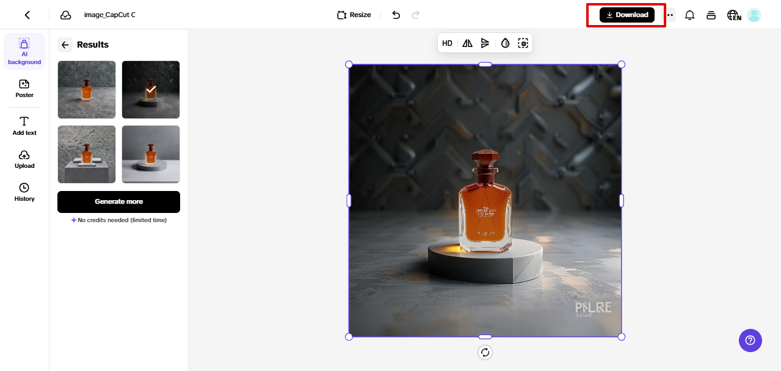
Task: Open the EN language selector
Action: 733,15
